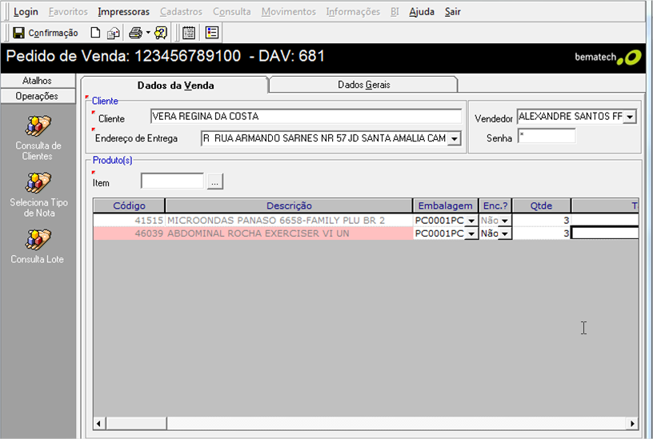The image size is (653, 439).
Task: Click quantity cell for ABDOMINAL row
Action: pyautogui.click(x=541, y=233)
